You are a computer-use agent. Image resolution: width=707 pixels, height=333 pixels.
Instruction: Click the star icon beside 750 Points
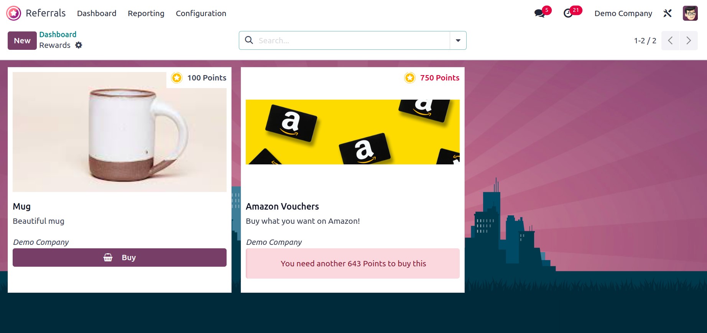pyautogui.click(x=410, y=78)
